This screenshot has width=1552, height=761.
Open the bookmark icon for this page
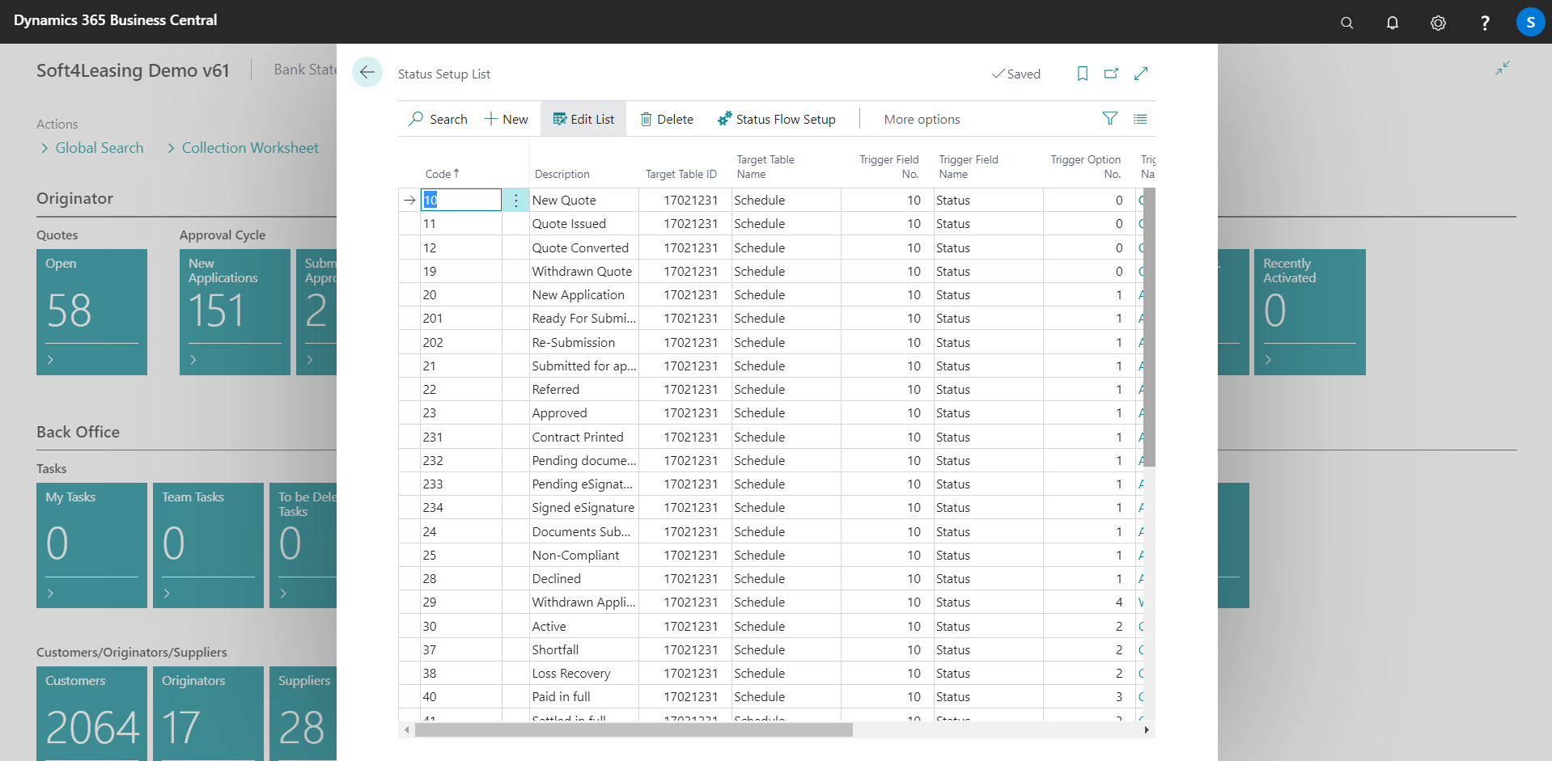[1082, 74]
